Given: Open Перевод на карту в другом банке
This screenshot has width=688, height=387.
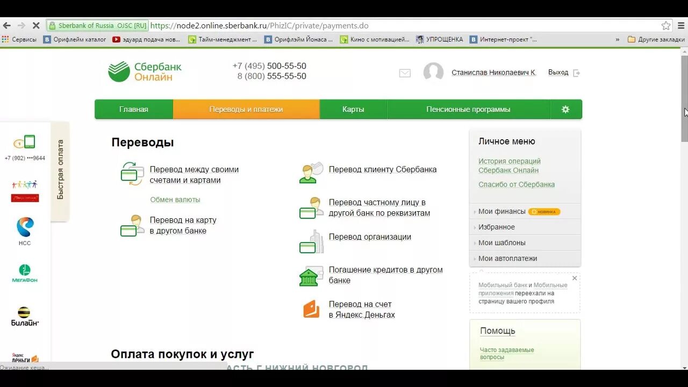Looking at the screenshot, I should click(x=183, y=225).
